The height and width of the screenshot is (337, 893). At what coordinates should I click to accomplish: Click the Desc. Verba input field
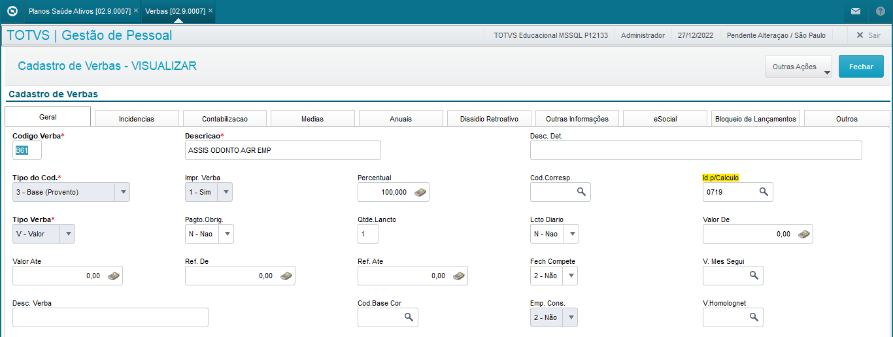point(110,317)
